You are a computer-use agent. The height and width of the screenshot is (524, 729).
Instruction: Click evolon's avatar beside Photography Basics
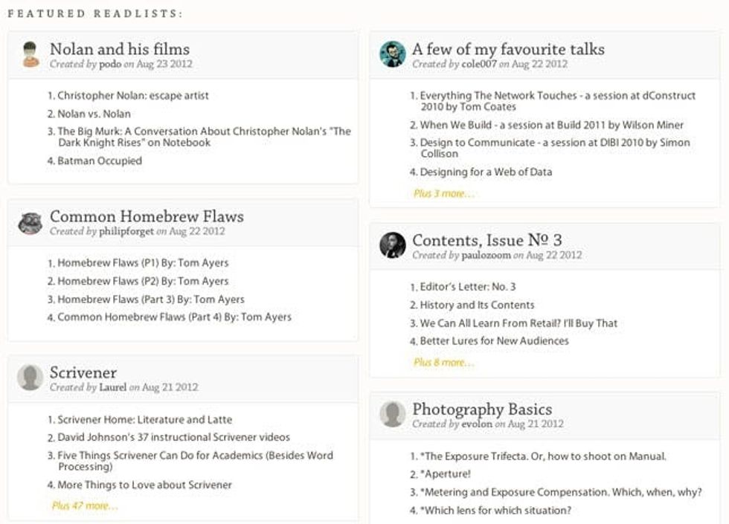pyautogui.click(x=393, y=415)
